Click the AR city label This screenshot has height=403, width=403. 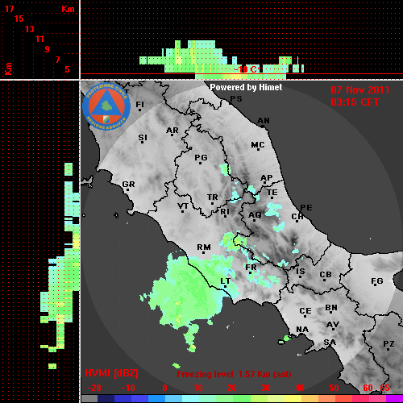click(172, 131)
